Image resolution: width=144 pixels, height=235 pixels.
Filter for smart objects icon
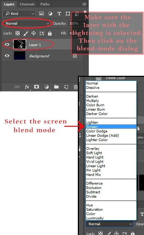[77, 14]
